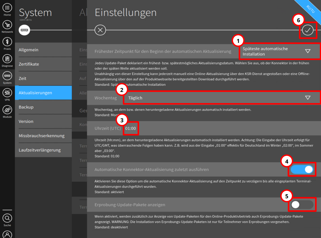Open the Praxis section icon
This screenshot has width=321, height=238.
[x=7, y=42]
